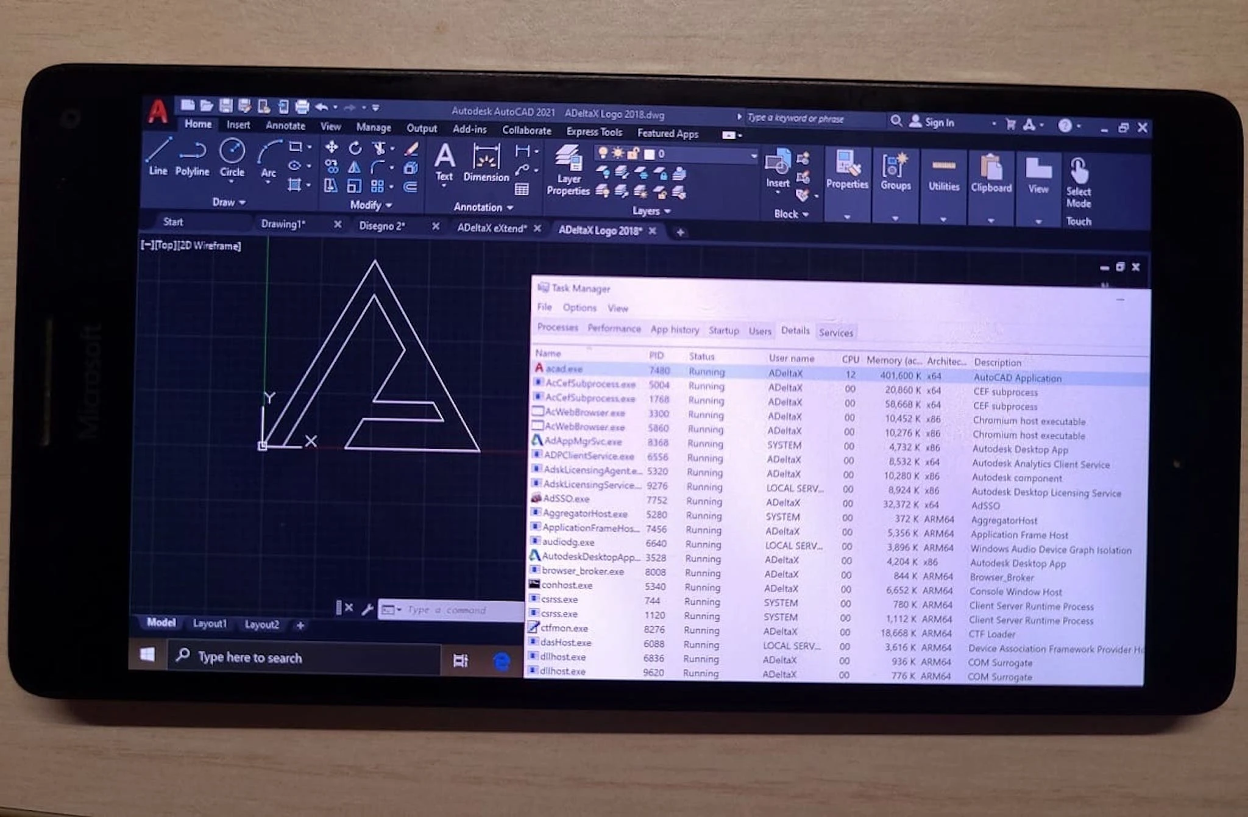Open the Services tab in Task Manager
1248x817 pixels.
click(x=835, y=332)
